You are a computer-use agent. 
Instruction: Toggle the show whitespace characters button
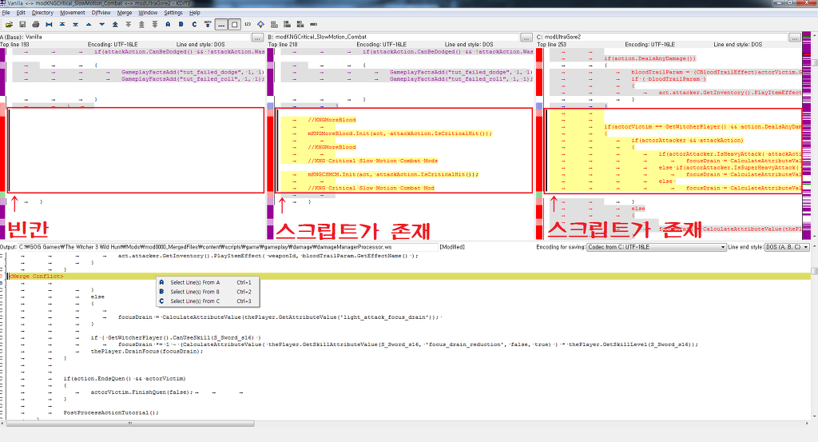pyautogui.click(x=222, y=24)
